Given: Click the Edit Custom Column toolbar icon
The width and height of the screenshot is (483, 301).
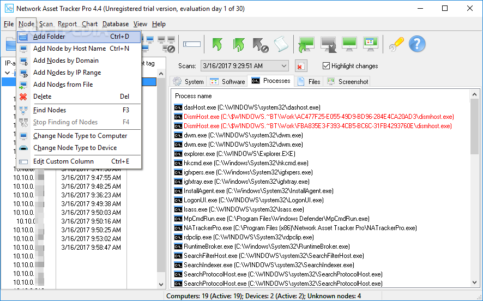Looking at the screenshot, I should (x=192, y=44).
